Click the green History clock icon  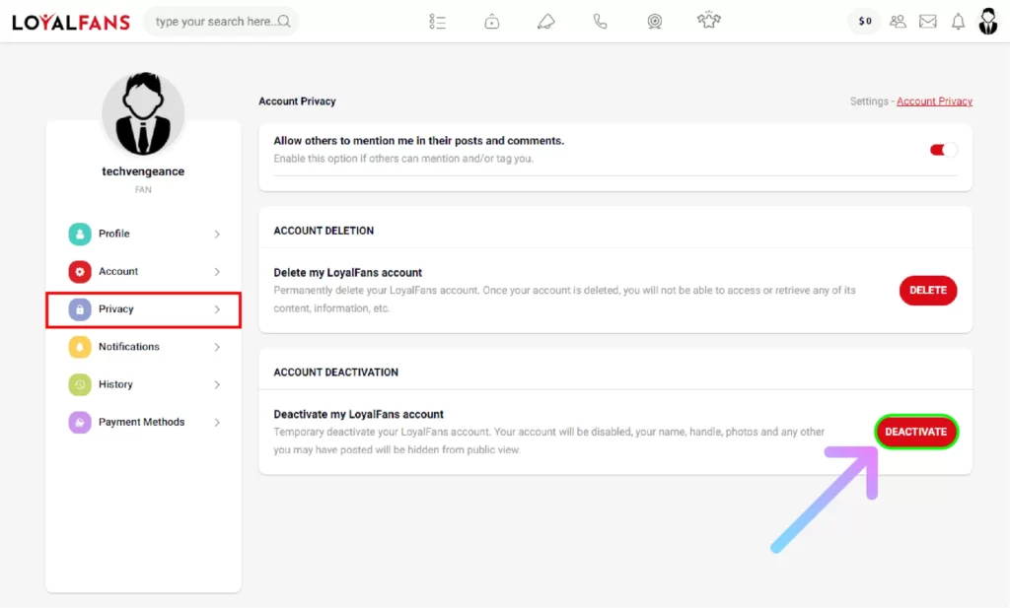point(80,384)
